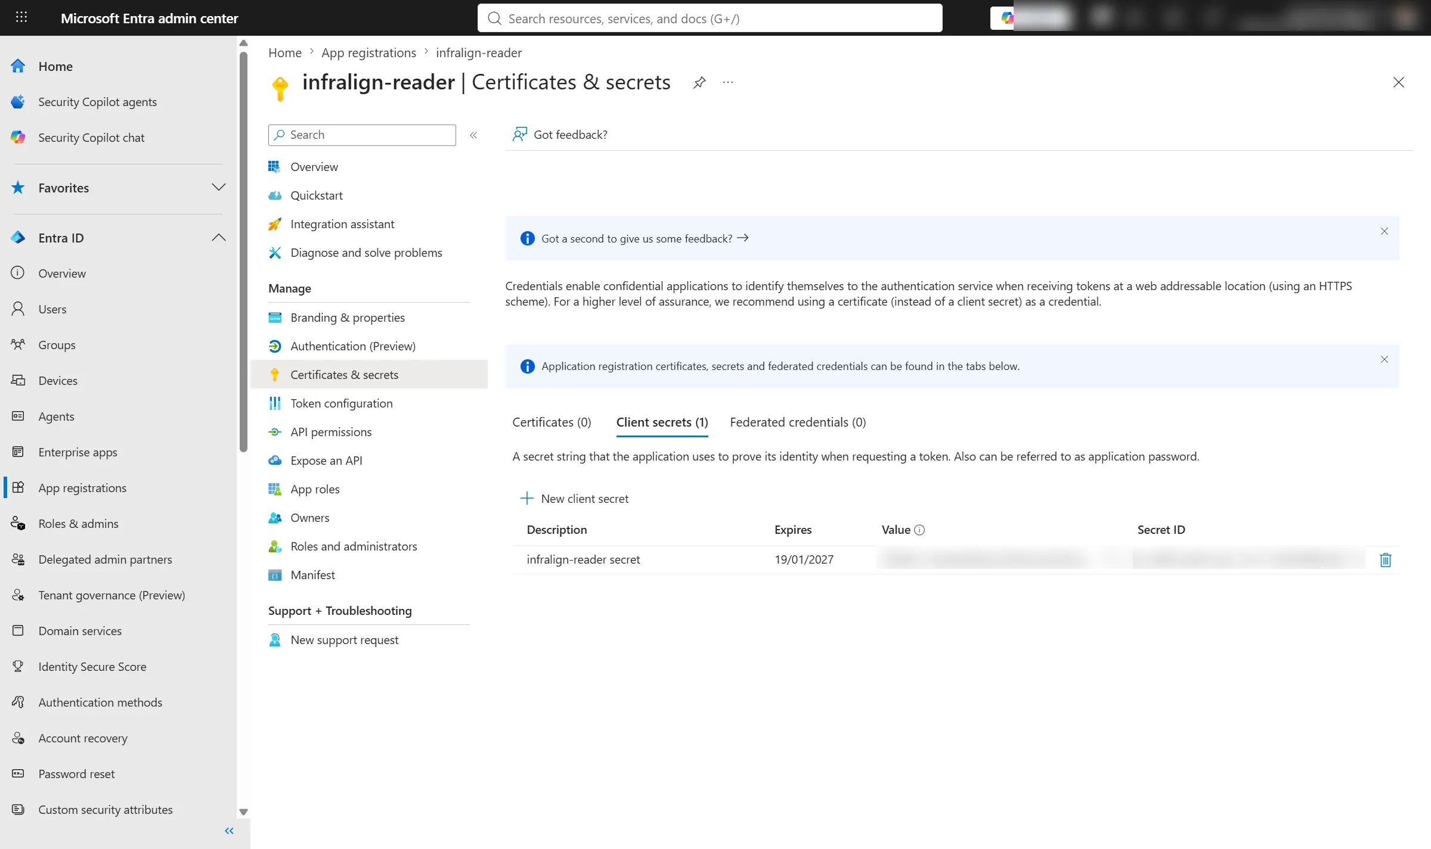The height and width of the screenshot is (849, 1431).
Task: Open the Enterprise apps icon
Action: tap(18, 452)
